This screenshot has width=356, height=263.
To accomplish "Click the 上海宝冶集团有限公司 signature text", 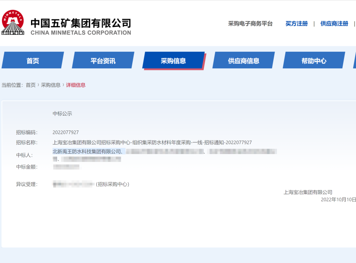I will (x=308, y=192).
